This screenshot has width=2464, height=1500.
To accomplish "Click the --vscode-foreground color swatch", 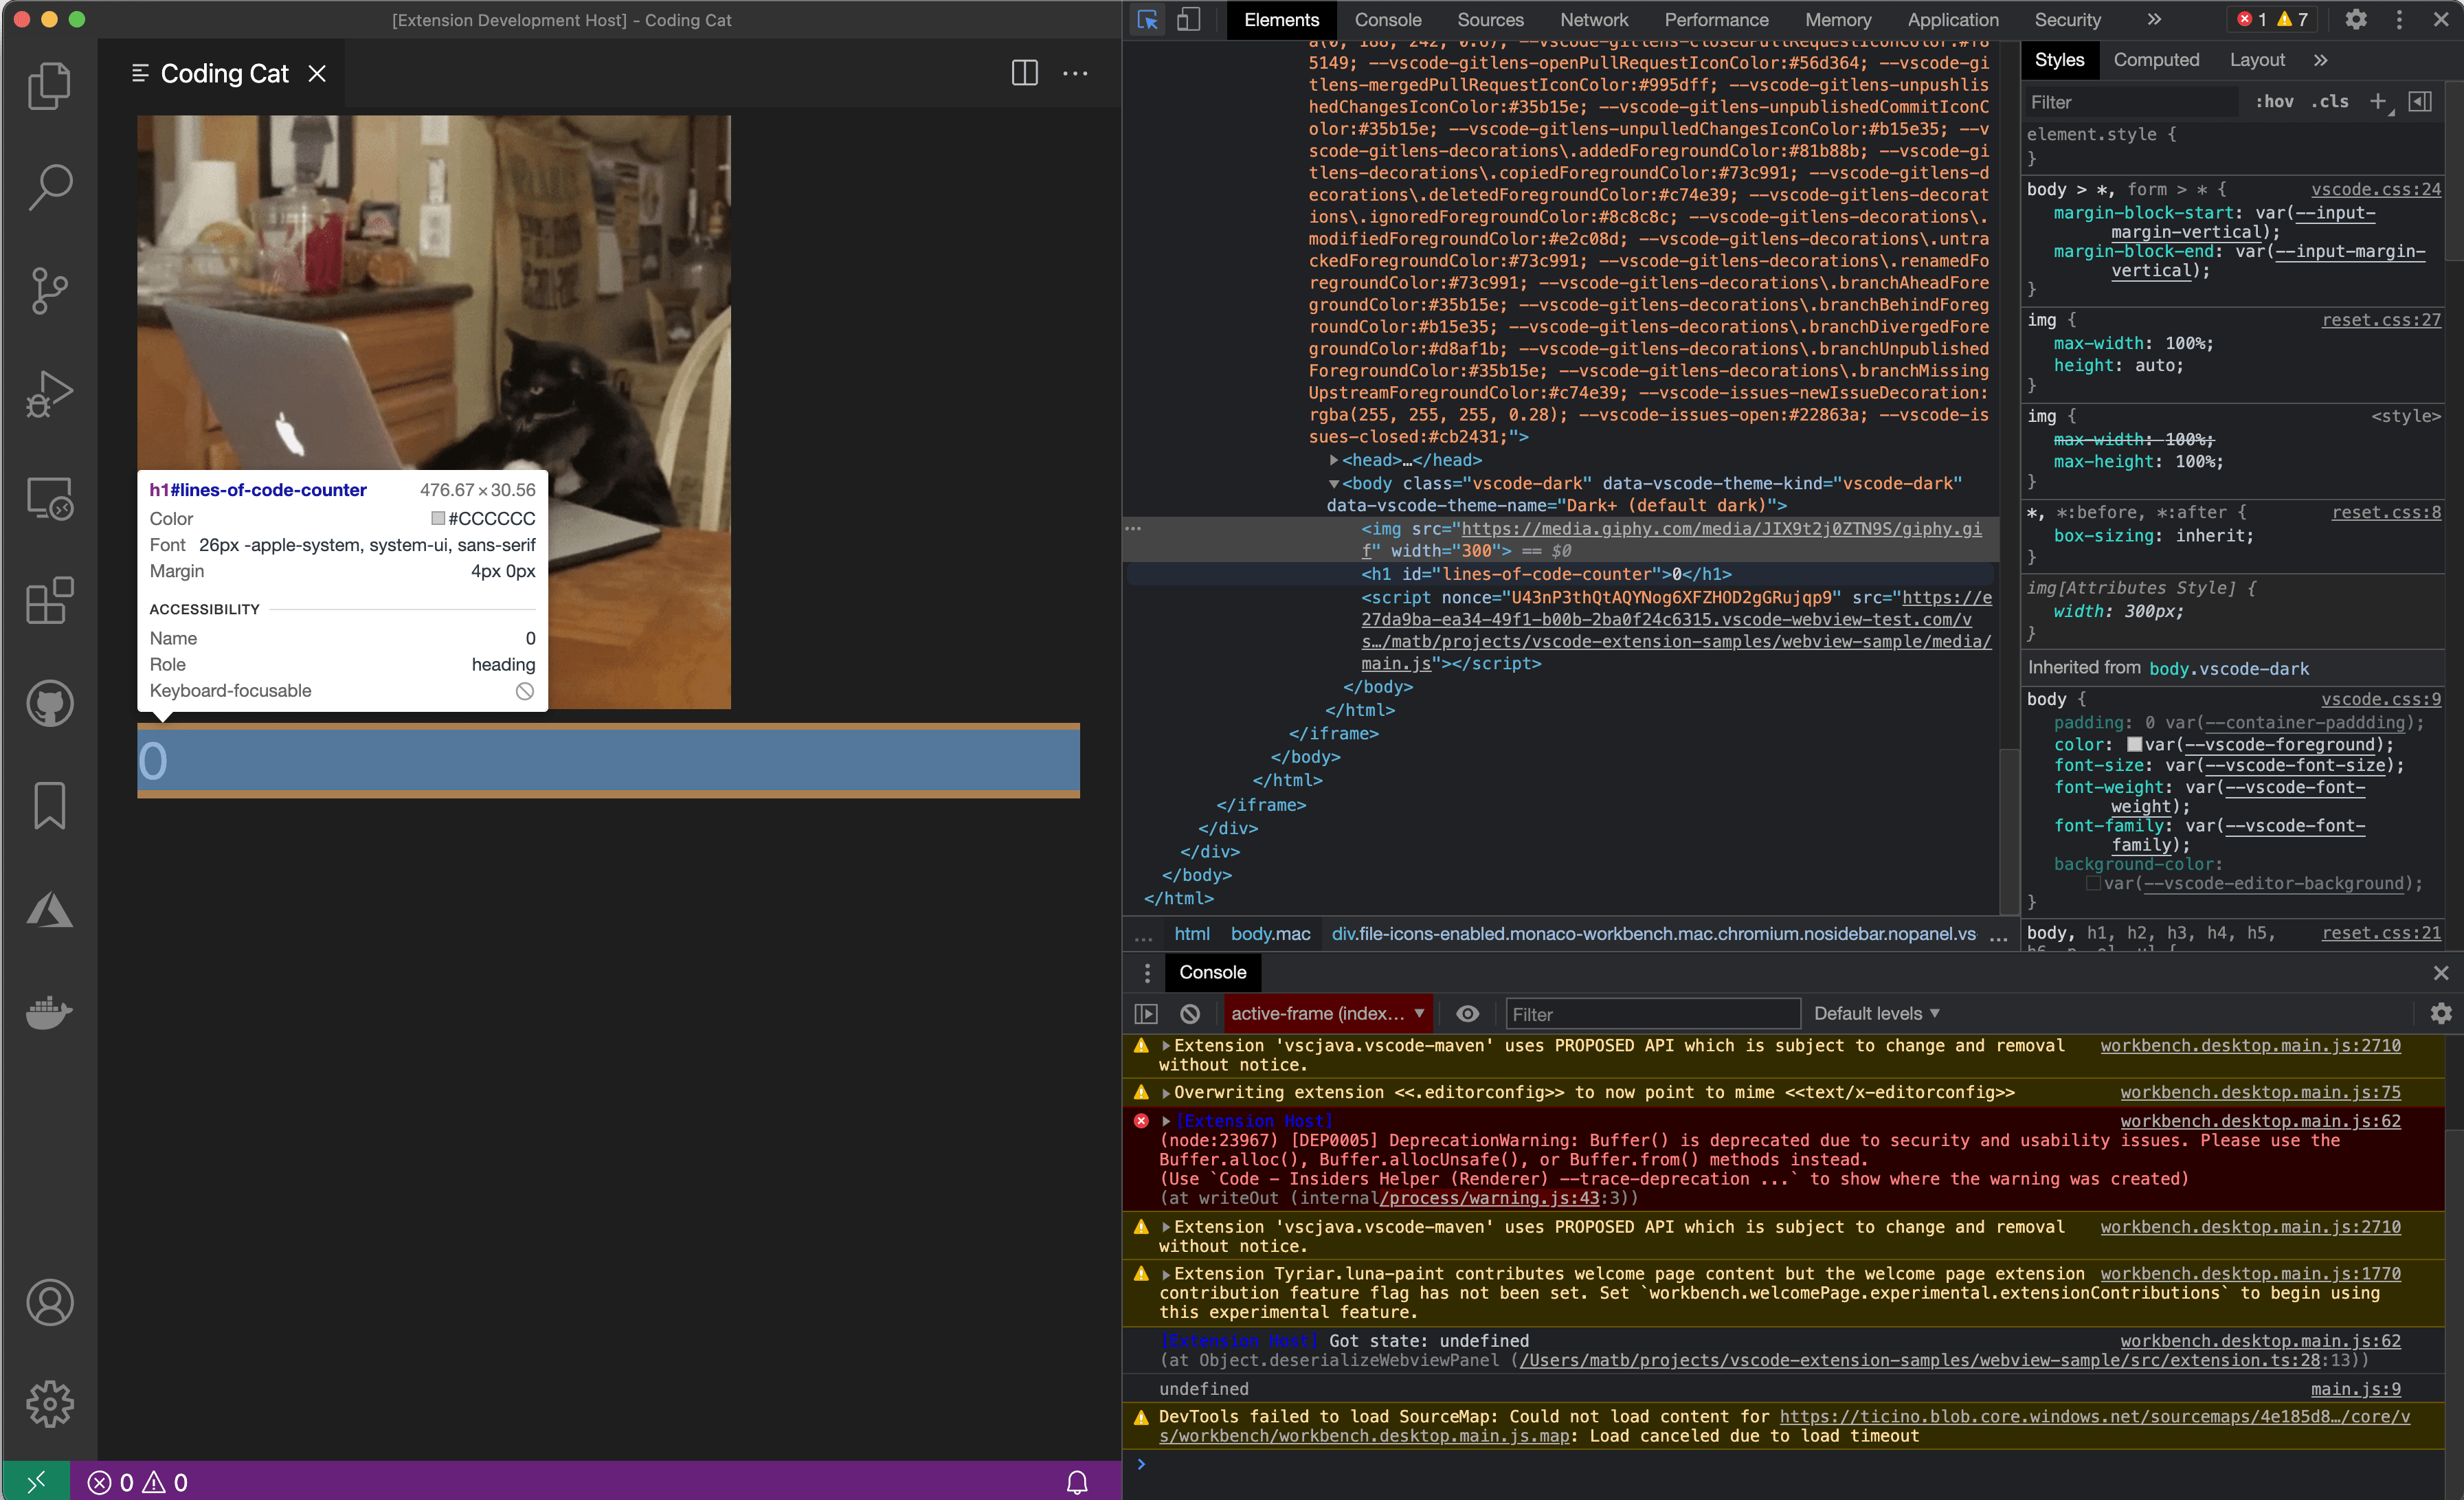I will (x=2134, y=744).
